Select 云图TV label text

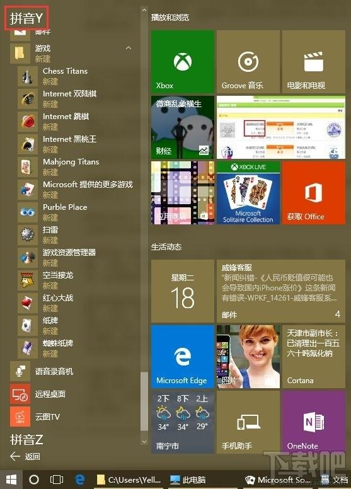(47, 417)
